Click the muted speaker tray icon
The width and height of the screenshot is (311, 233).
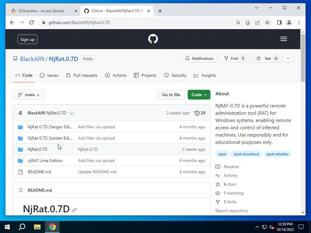[272, 227]
